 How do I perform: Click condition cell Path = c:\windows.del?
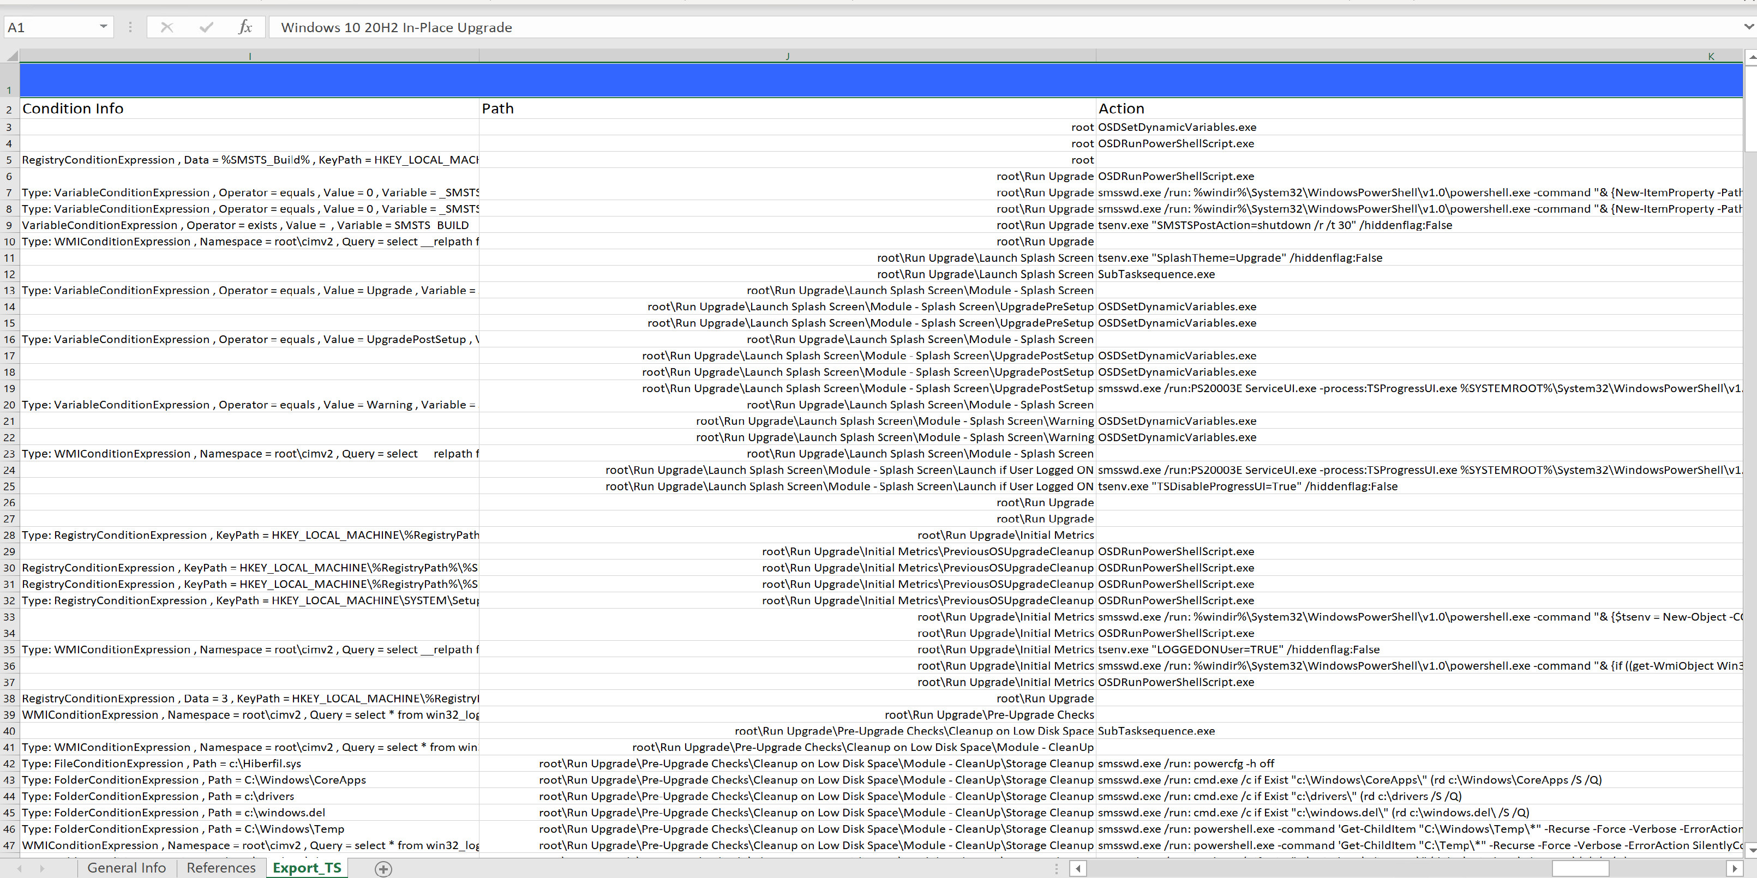(250, 813)
